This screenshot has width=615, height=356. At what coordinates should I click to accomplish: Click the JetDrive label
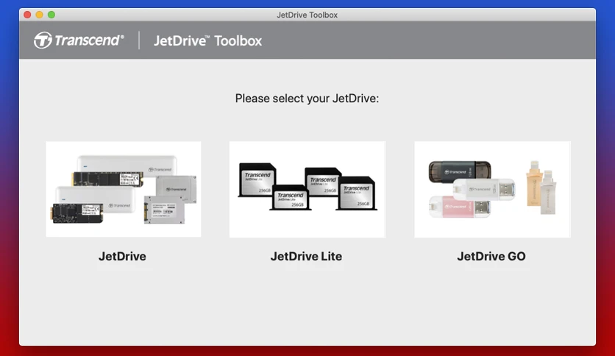tap(122, 257)
